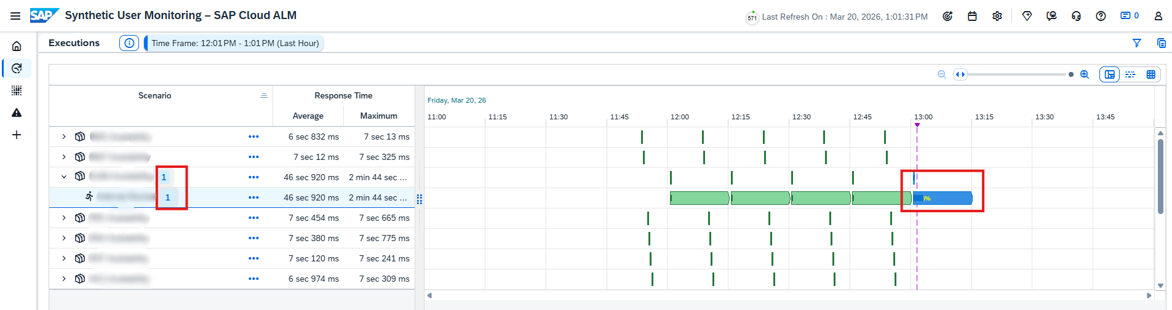Image resolution: width=1172 pixels, height=310 pixels.
Task: Select the combined table and chart view
Action: (1110, 74)
